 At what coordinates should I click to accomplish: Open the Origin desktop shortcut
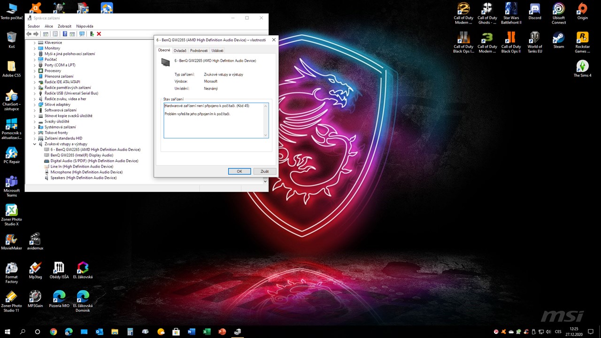(x=582, y=11)
